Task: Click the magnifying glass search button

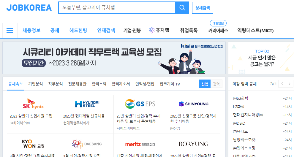Action: coord(182,8)
